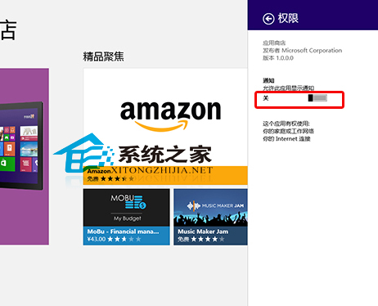Click the Internet connection permission text
The image size is (378, 306).
tap(286, 139)
